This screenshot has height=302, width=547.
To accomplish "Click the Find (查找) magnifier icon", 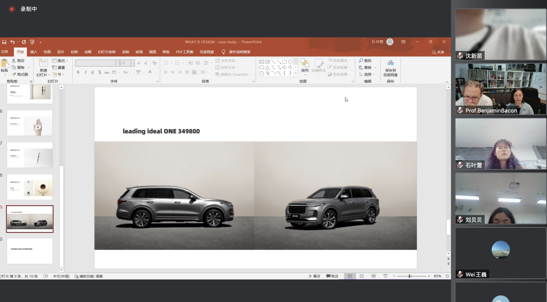I will click(x=361, y=61).
